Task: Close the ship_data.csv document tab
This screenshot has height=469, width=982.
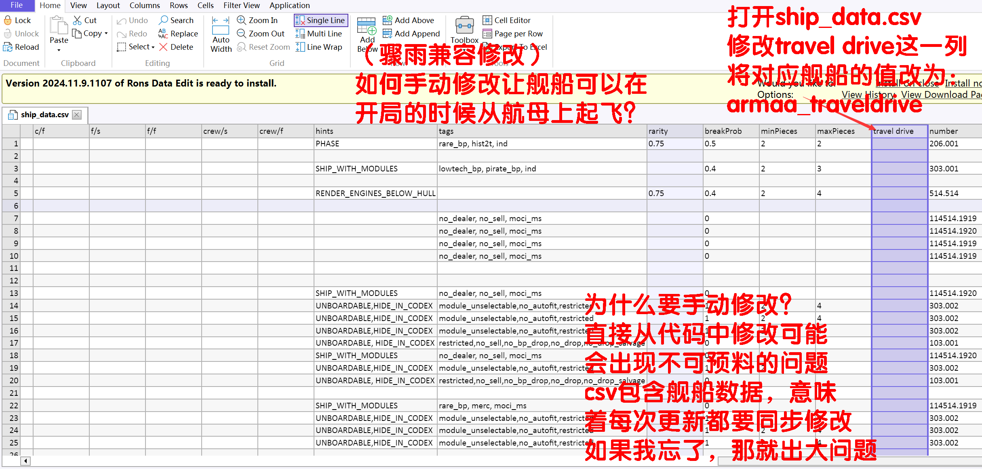Action: point(77,115)
